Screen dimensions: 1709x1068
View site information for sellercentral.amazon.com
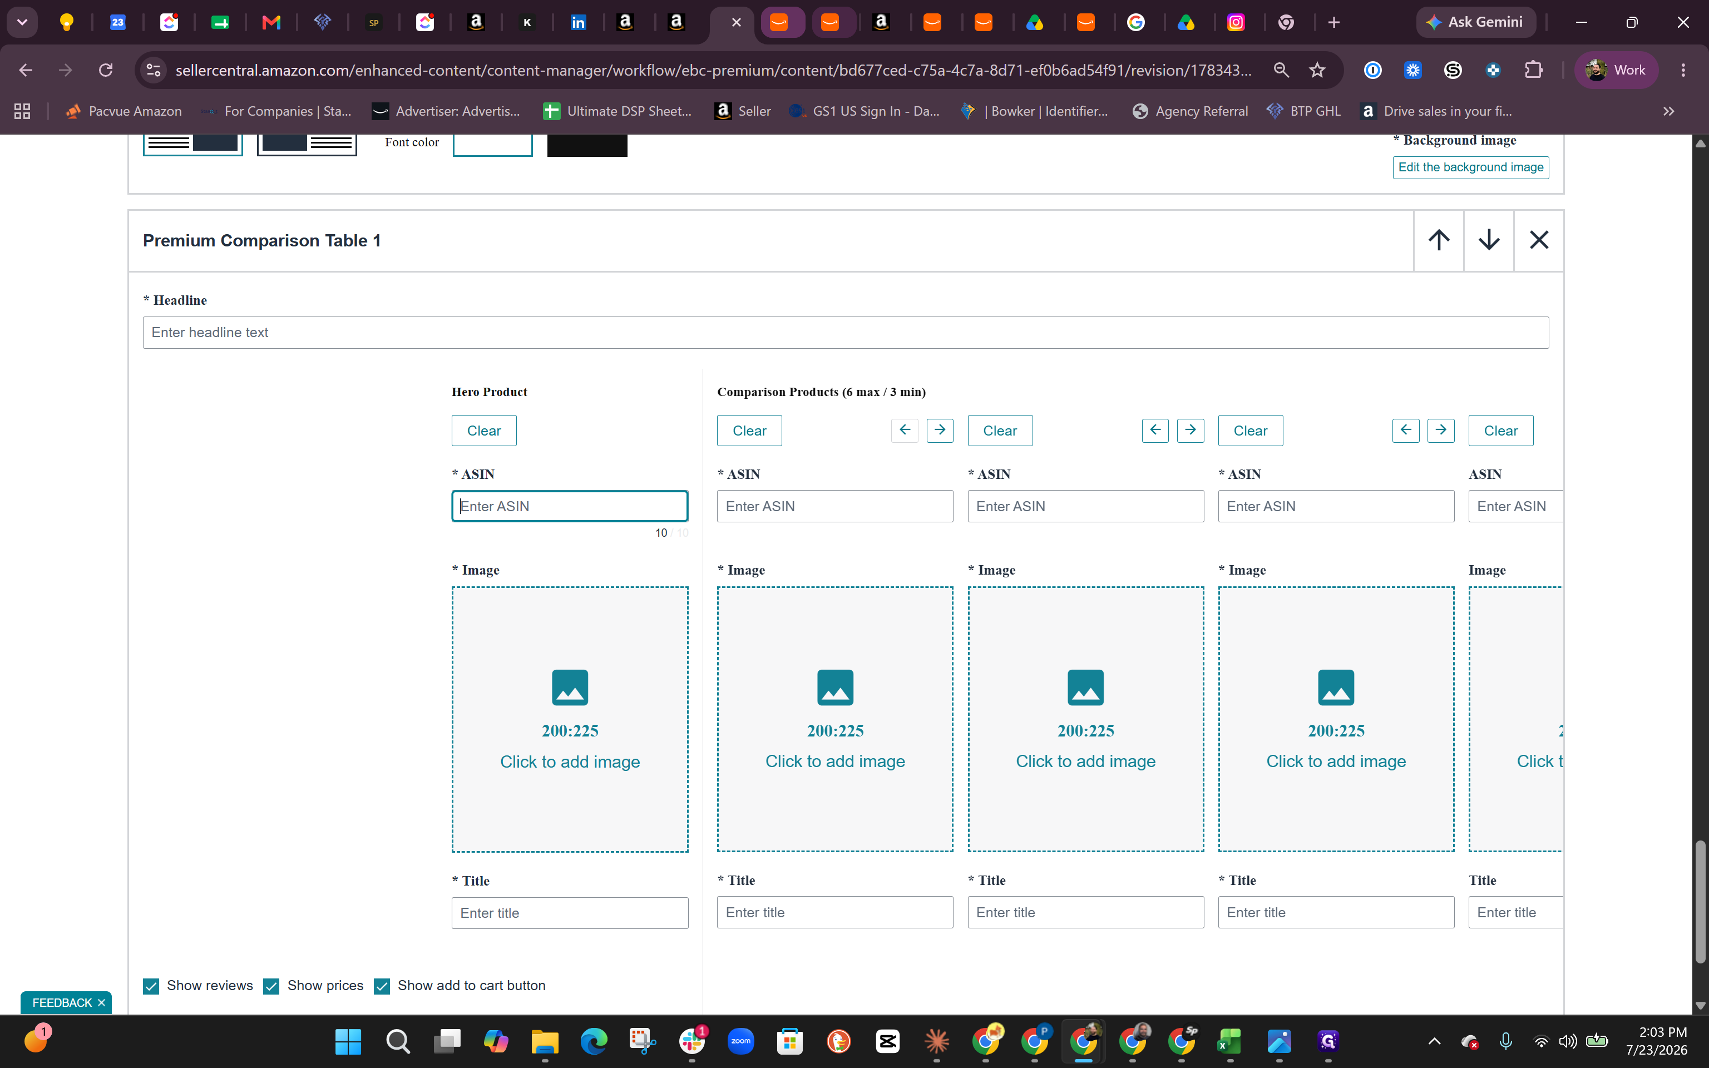(153, 70)
